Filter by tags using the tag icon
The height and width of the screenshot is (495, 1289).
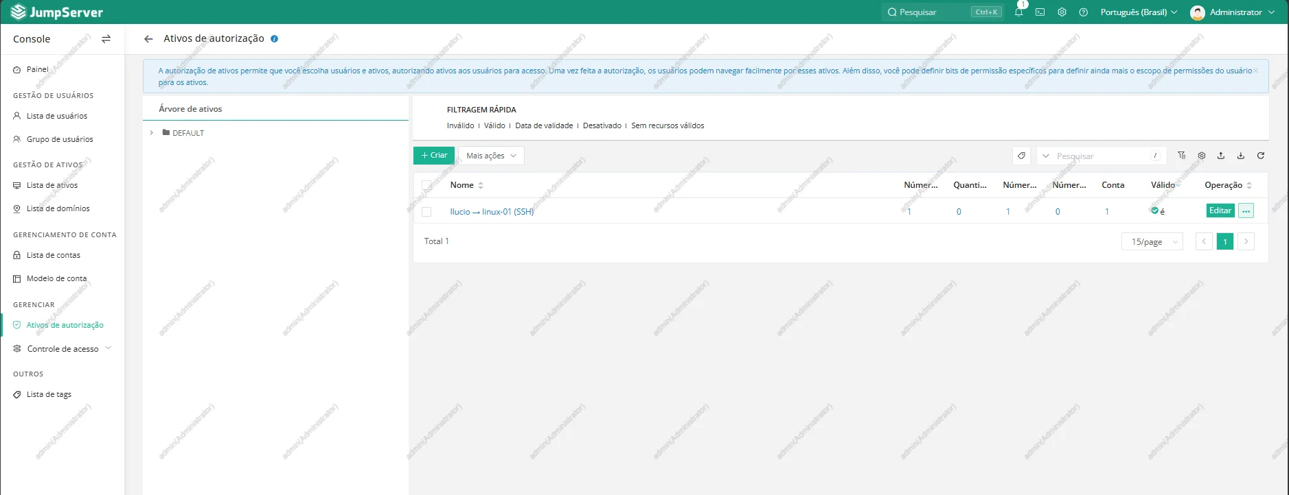coord(1021,156)
